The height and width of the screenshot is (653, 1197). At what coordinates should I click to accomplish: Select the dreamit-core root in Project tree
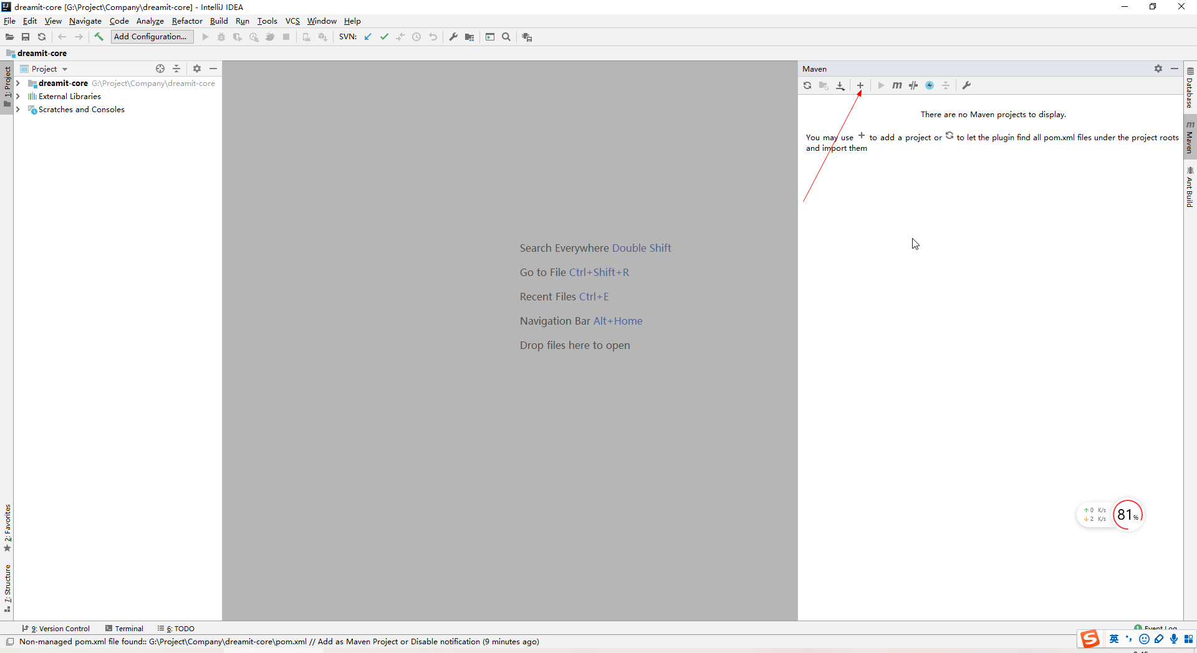[63, 83]
